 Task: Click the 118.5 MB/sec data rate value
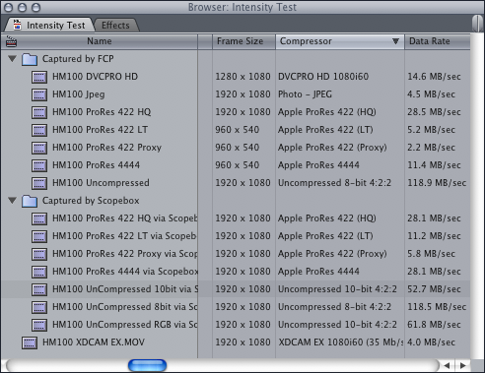(437, 307)
